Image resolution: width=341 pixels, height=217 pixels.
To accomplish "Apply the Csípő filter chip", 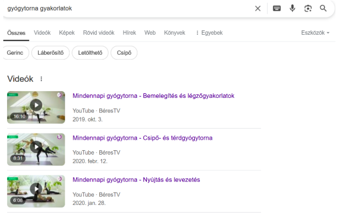I will tap(124, 52).
